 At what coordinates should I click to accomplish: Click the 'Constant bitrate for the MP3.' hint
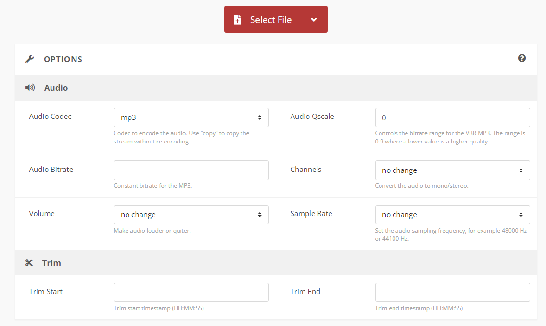(153, 186)
